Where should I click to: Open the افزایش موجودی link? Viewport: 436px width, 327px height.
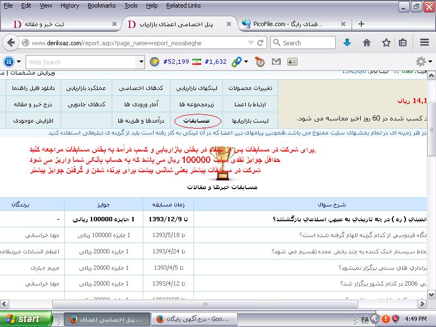click(33, 120)
